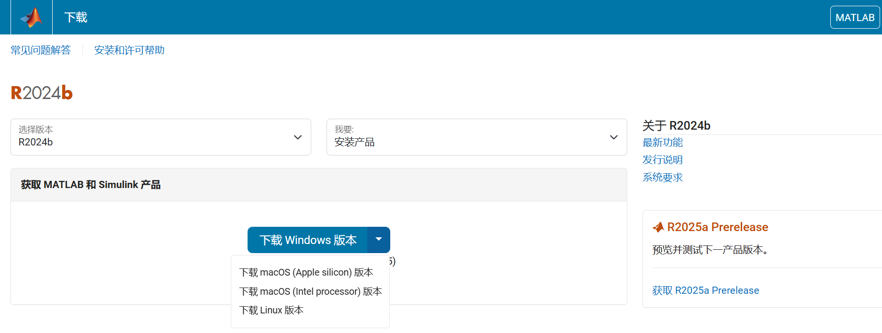
Task: Select 下载 macOS (Apple silicon) 版本
Action: click(306, 272)
